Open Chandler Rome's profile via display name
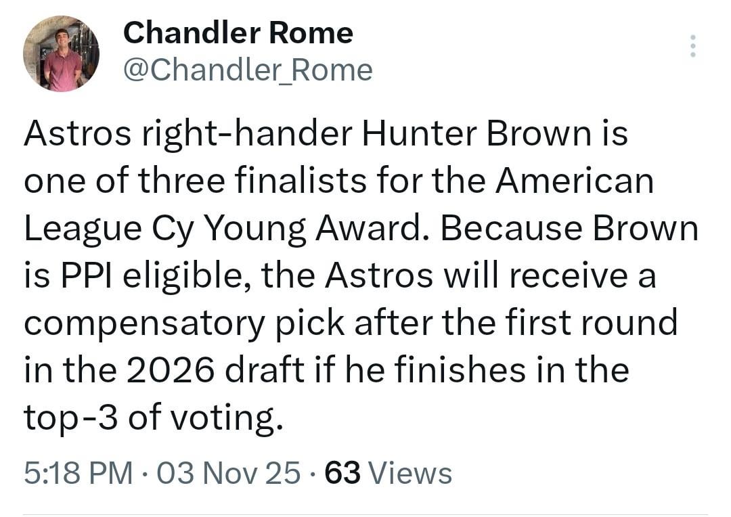Screen dimensions: 731x517 [x=237, y=32]
